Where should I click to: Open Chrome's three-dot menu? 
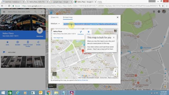pyautogui.click(x=167, y=6)
